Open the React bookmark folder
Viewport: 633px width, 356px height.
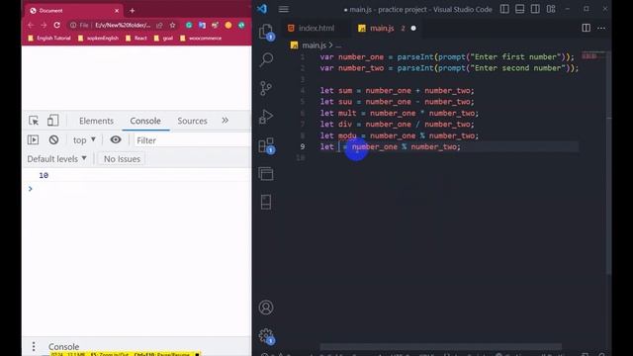click(x=136, y=38)
